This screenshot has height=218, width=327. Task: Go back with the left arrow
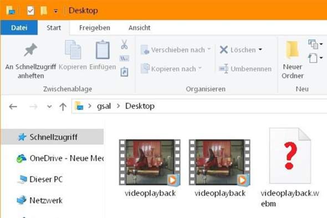[13, 107]
